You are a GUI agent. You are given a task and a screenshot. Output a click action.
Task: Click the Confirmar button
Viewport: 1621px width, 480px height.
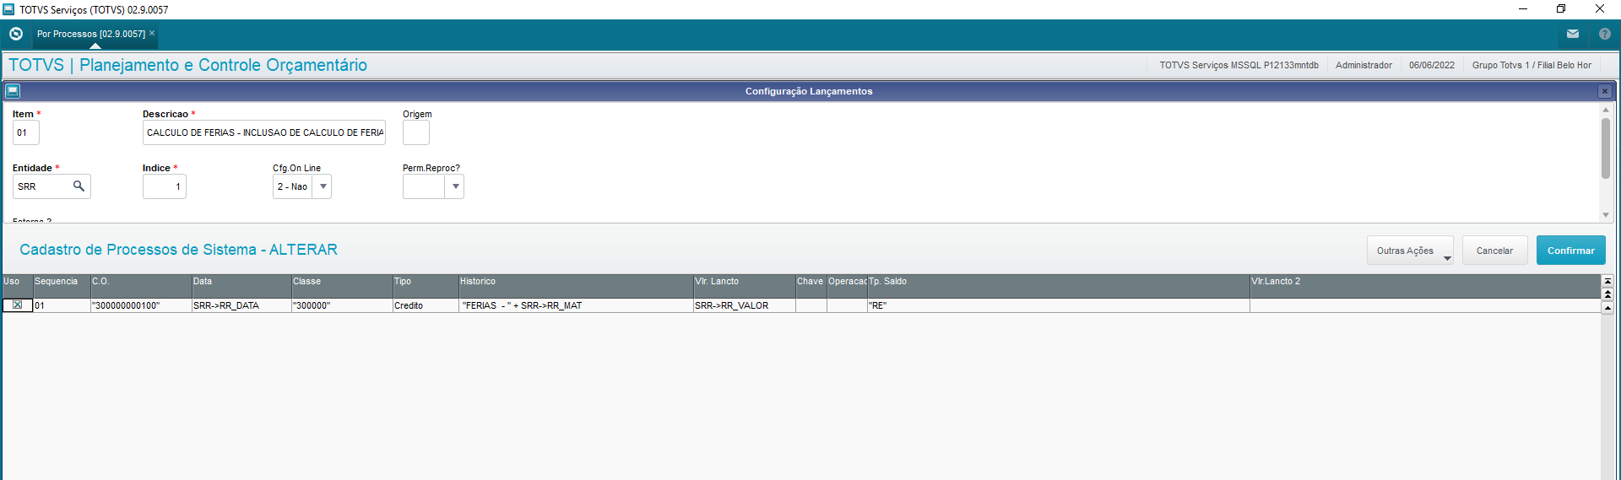point(1570,251)
